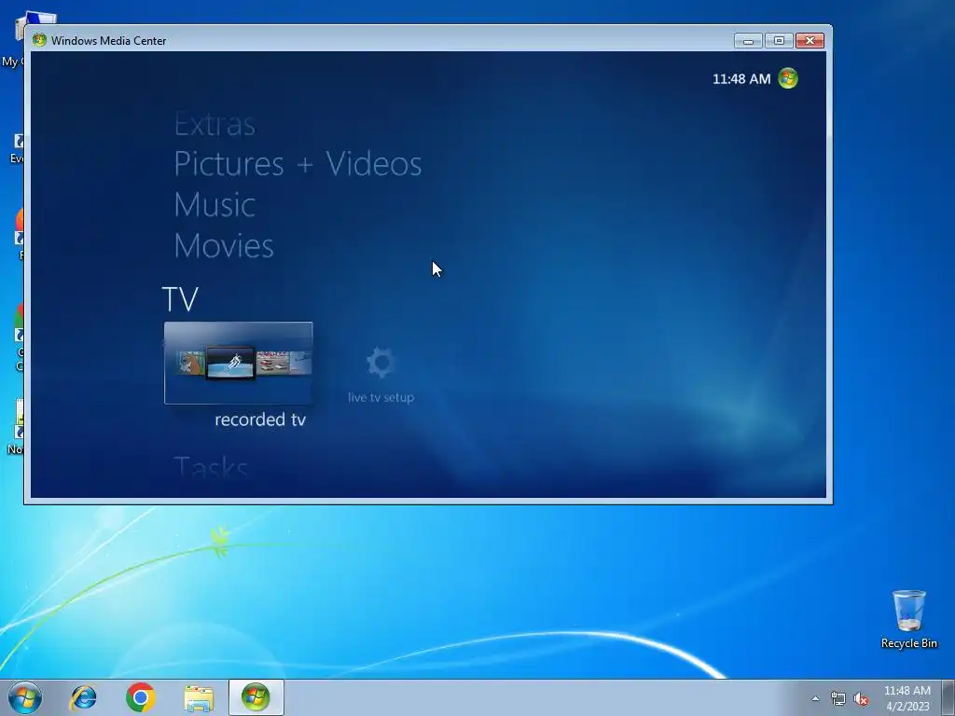Click the 11:48 AM time in Media Center

pyautogui.click(x=741, y=79)
